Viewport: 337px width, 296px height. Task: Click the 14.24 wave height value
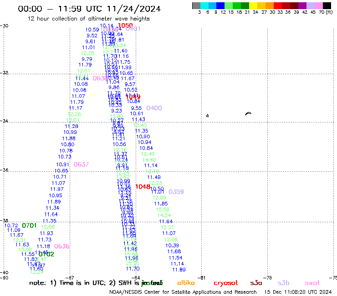[164, 215]
